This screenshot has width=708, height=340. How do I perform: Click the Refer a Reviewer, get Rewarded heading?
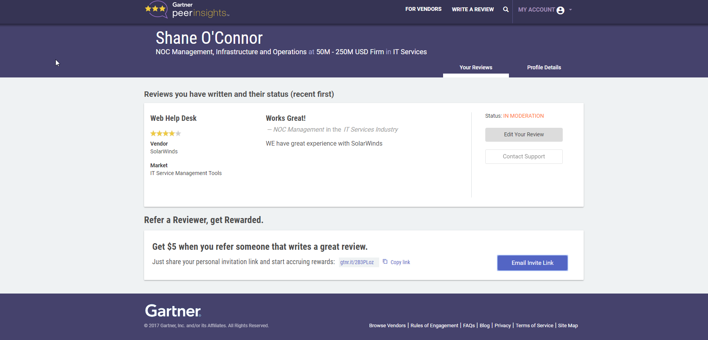point(204,220)
